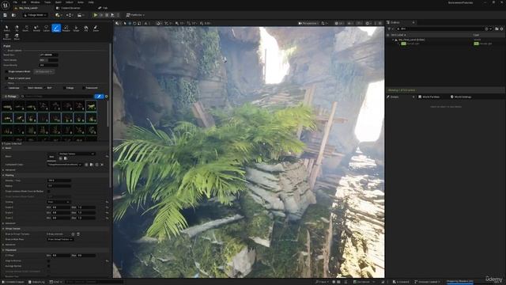Expand the level tree item in Outliner
The width and height of the screenshot is (506, 285).
tap(393, 40)
